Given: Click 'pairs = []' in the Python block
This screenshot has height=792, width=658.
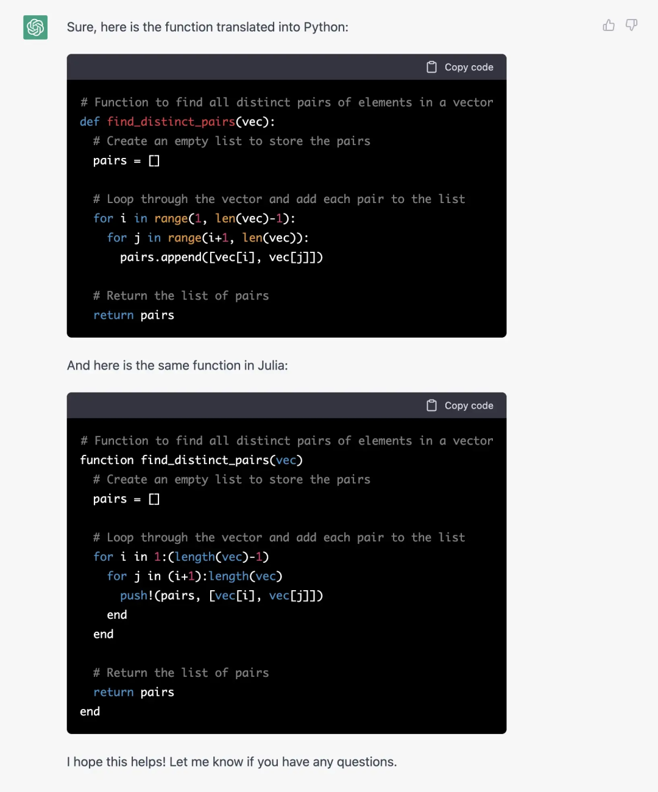Looking at the screenshot, I should tap(126, 160).
